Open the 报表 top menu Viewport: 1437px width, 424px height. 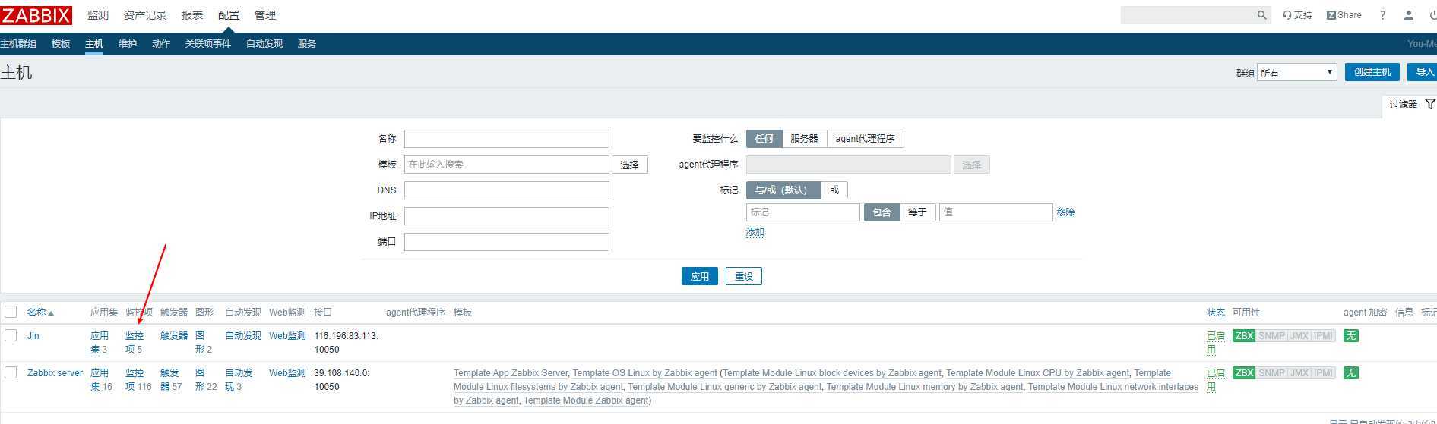(192, 15)
